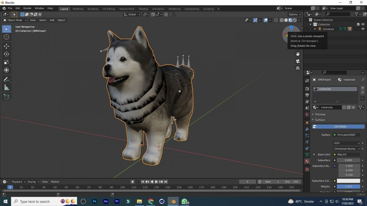Select the Move tool in toolbar
Image resolution: width=367 pixels, height=206 pixels.
click(x=6, y=46)
